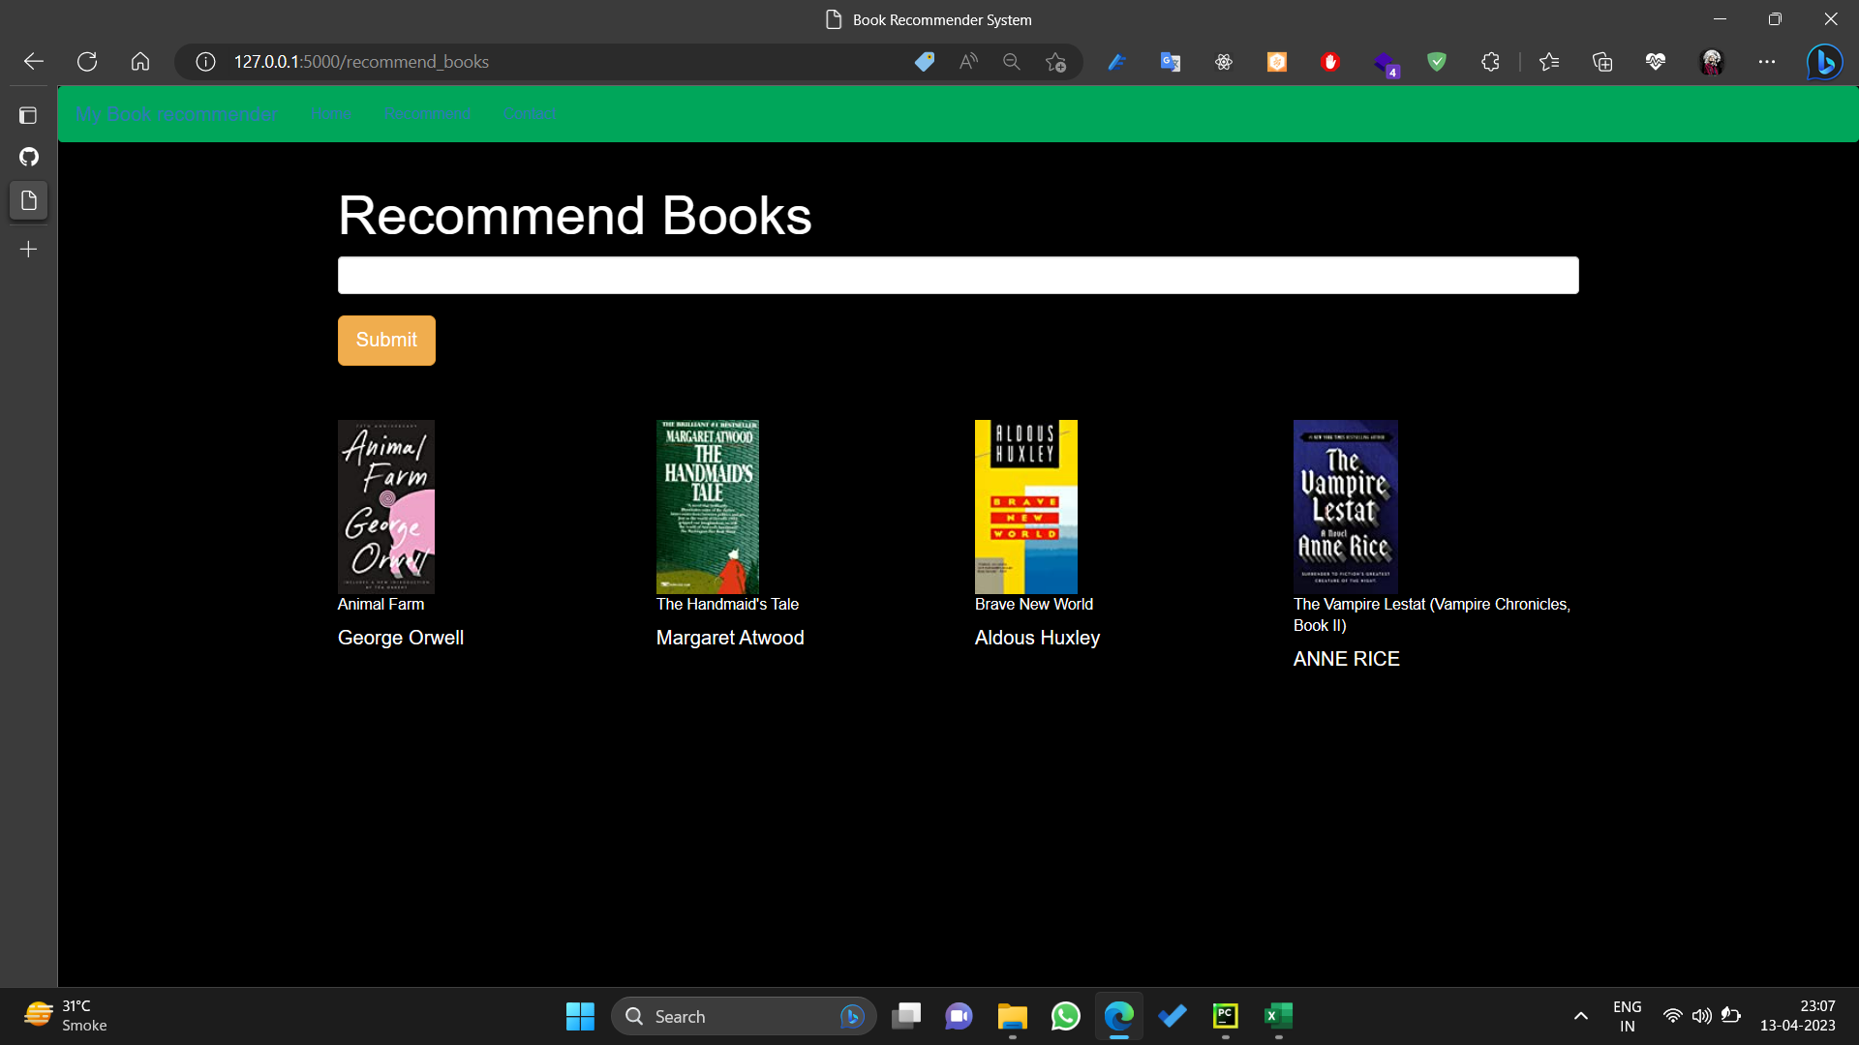Screen dimensions: 1859x1045
Task: Open PyCharm from the taskbar
Action: pyautogui.click(x=1225, y=1016)
